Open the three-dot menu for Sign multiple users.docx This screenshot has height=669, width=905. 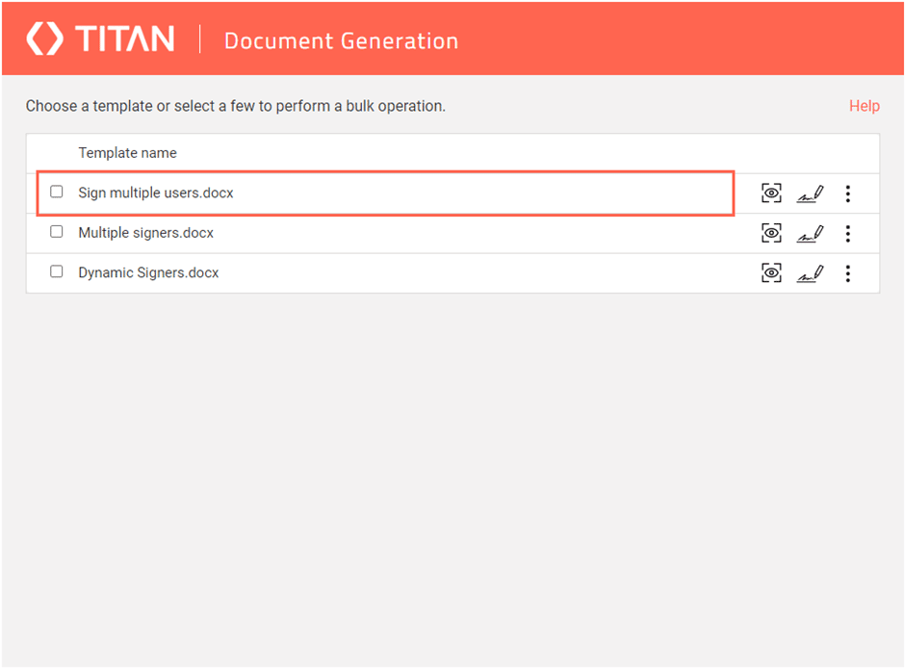847,193
